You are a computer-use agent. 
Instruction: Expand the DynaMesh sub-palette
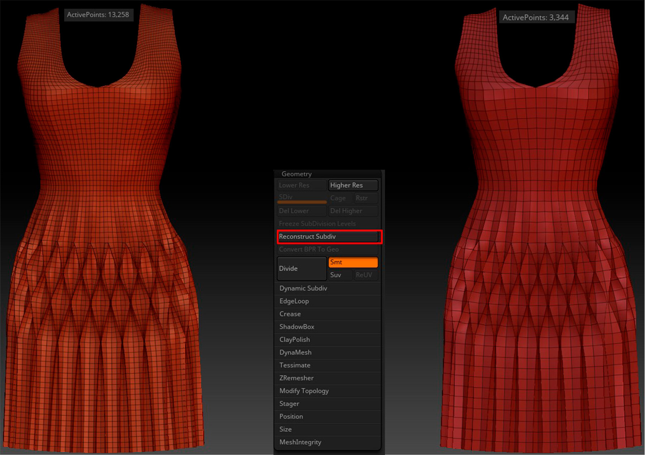(x=295, y=352)
